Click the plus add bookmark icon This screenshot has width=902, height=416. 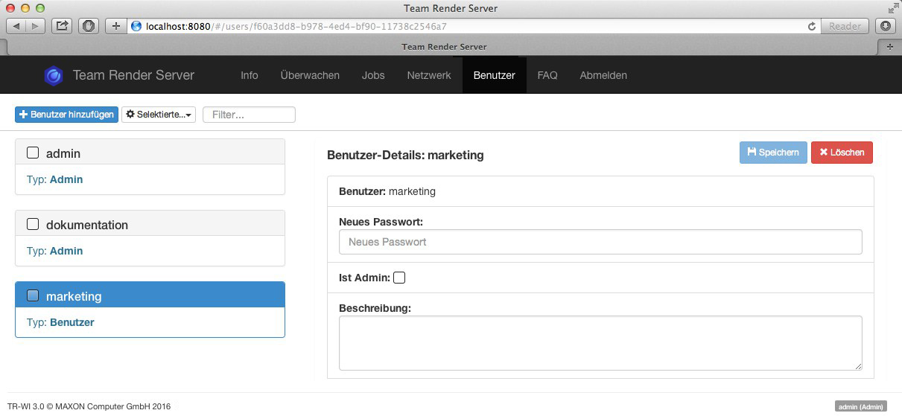coord(115,26)
